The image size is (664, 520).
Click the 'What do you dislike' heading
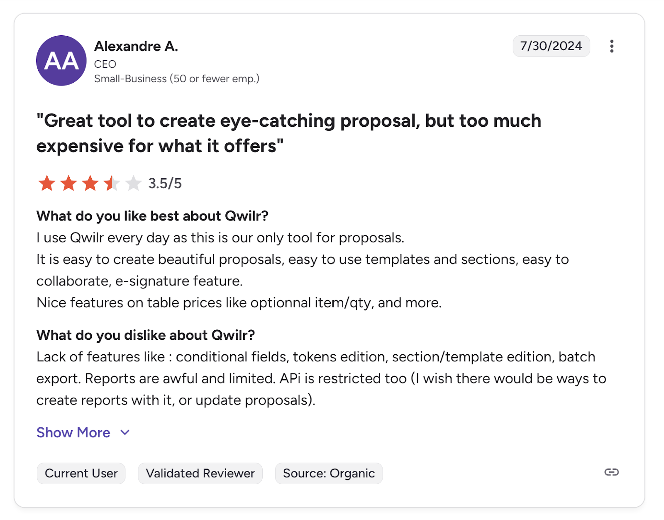click(146, 335)
